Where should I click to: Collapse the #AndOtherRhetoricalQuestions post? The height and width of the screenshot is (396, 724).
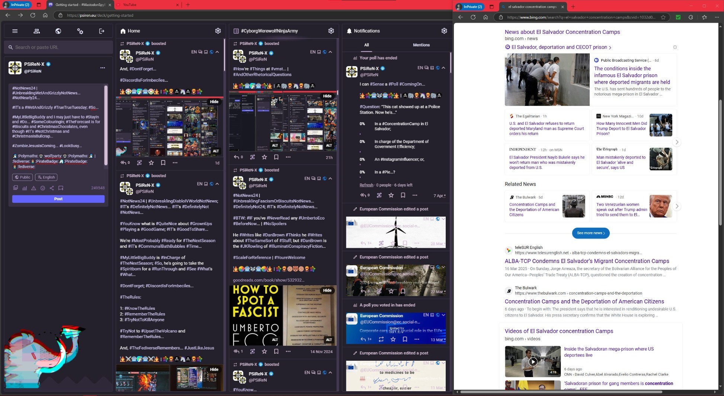330,52
